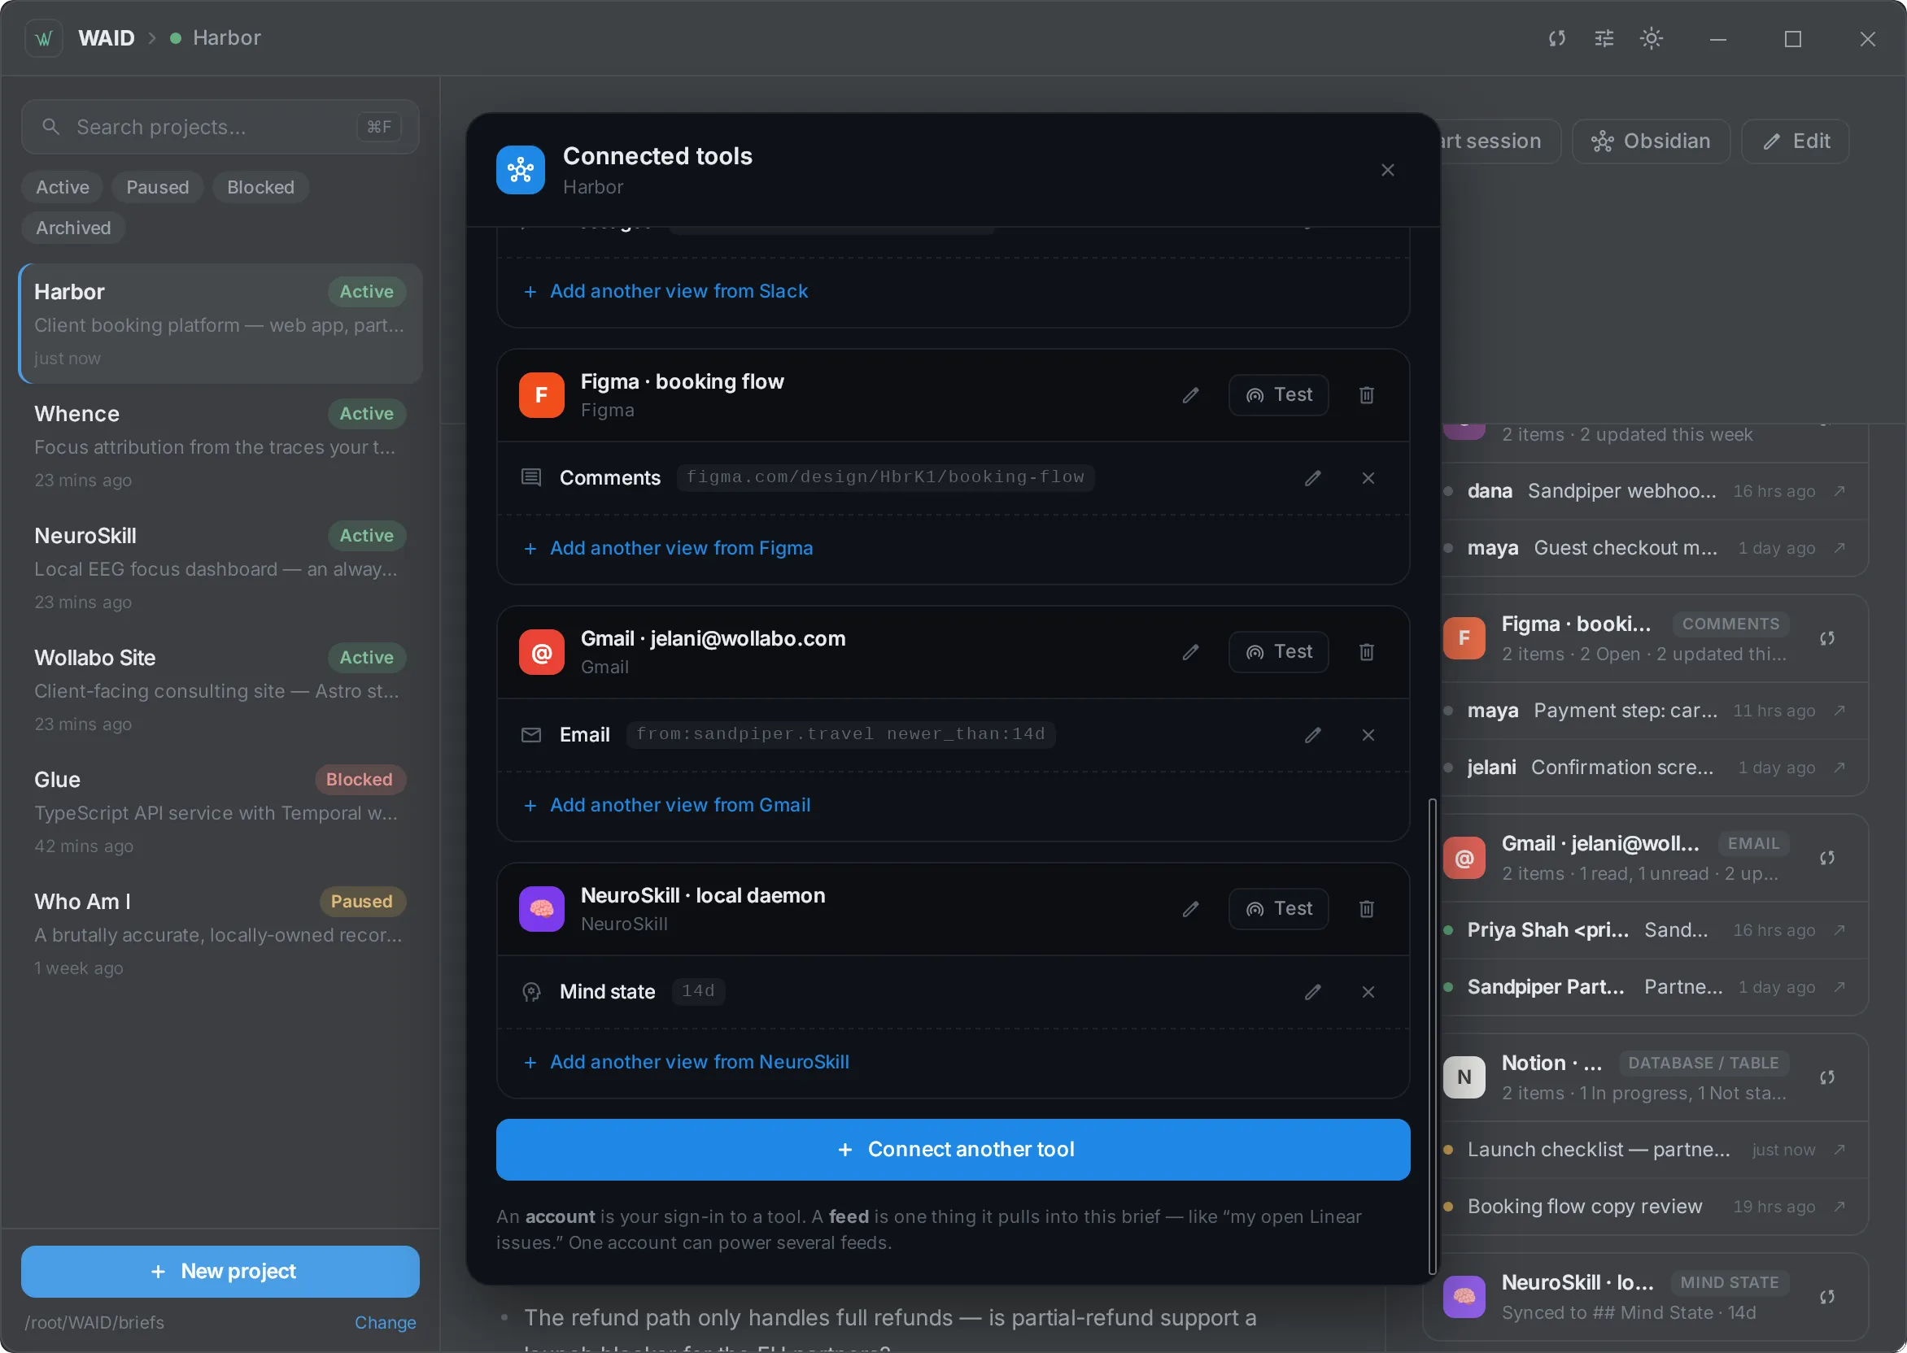The height and width of the screenshot is (1353, 1907).
Task: Filter projects by Archived
Action: pyautogui.click(x=72, y=228)
